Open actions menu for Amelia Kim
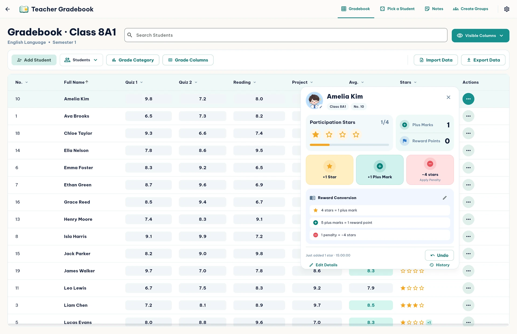Screen dimensions: 517x334 [468, 99]
